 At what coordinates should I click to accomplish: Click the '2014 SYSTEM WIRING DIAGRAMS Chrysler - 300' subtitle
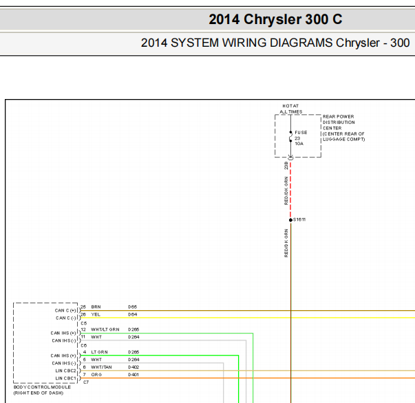coord(275,43)
